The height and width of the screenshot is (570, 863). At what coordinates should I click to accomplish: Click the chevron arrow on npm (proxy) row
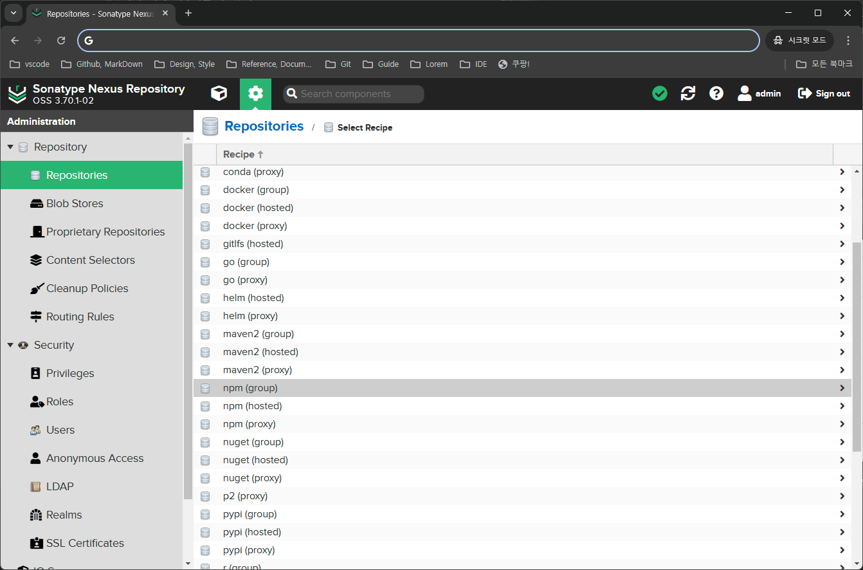(842, 424)
